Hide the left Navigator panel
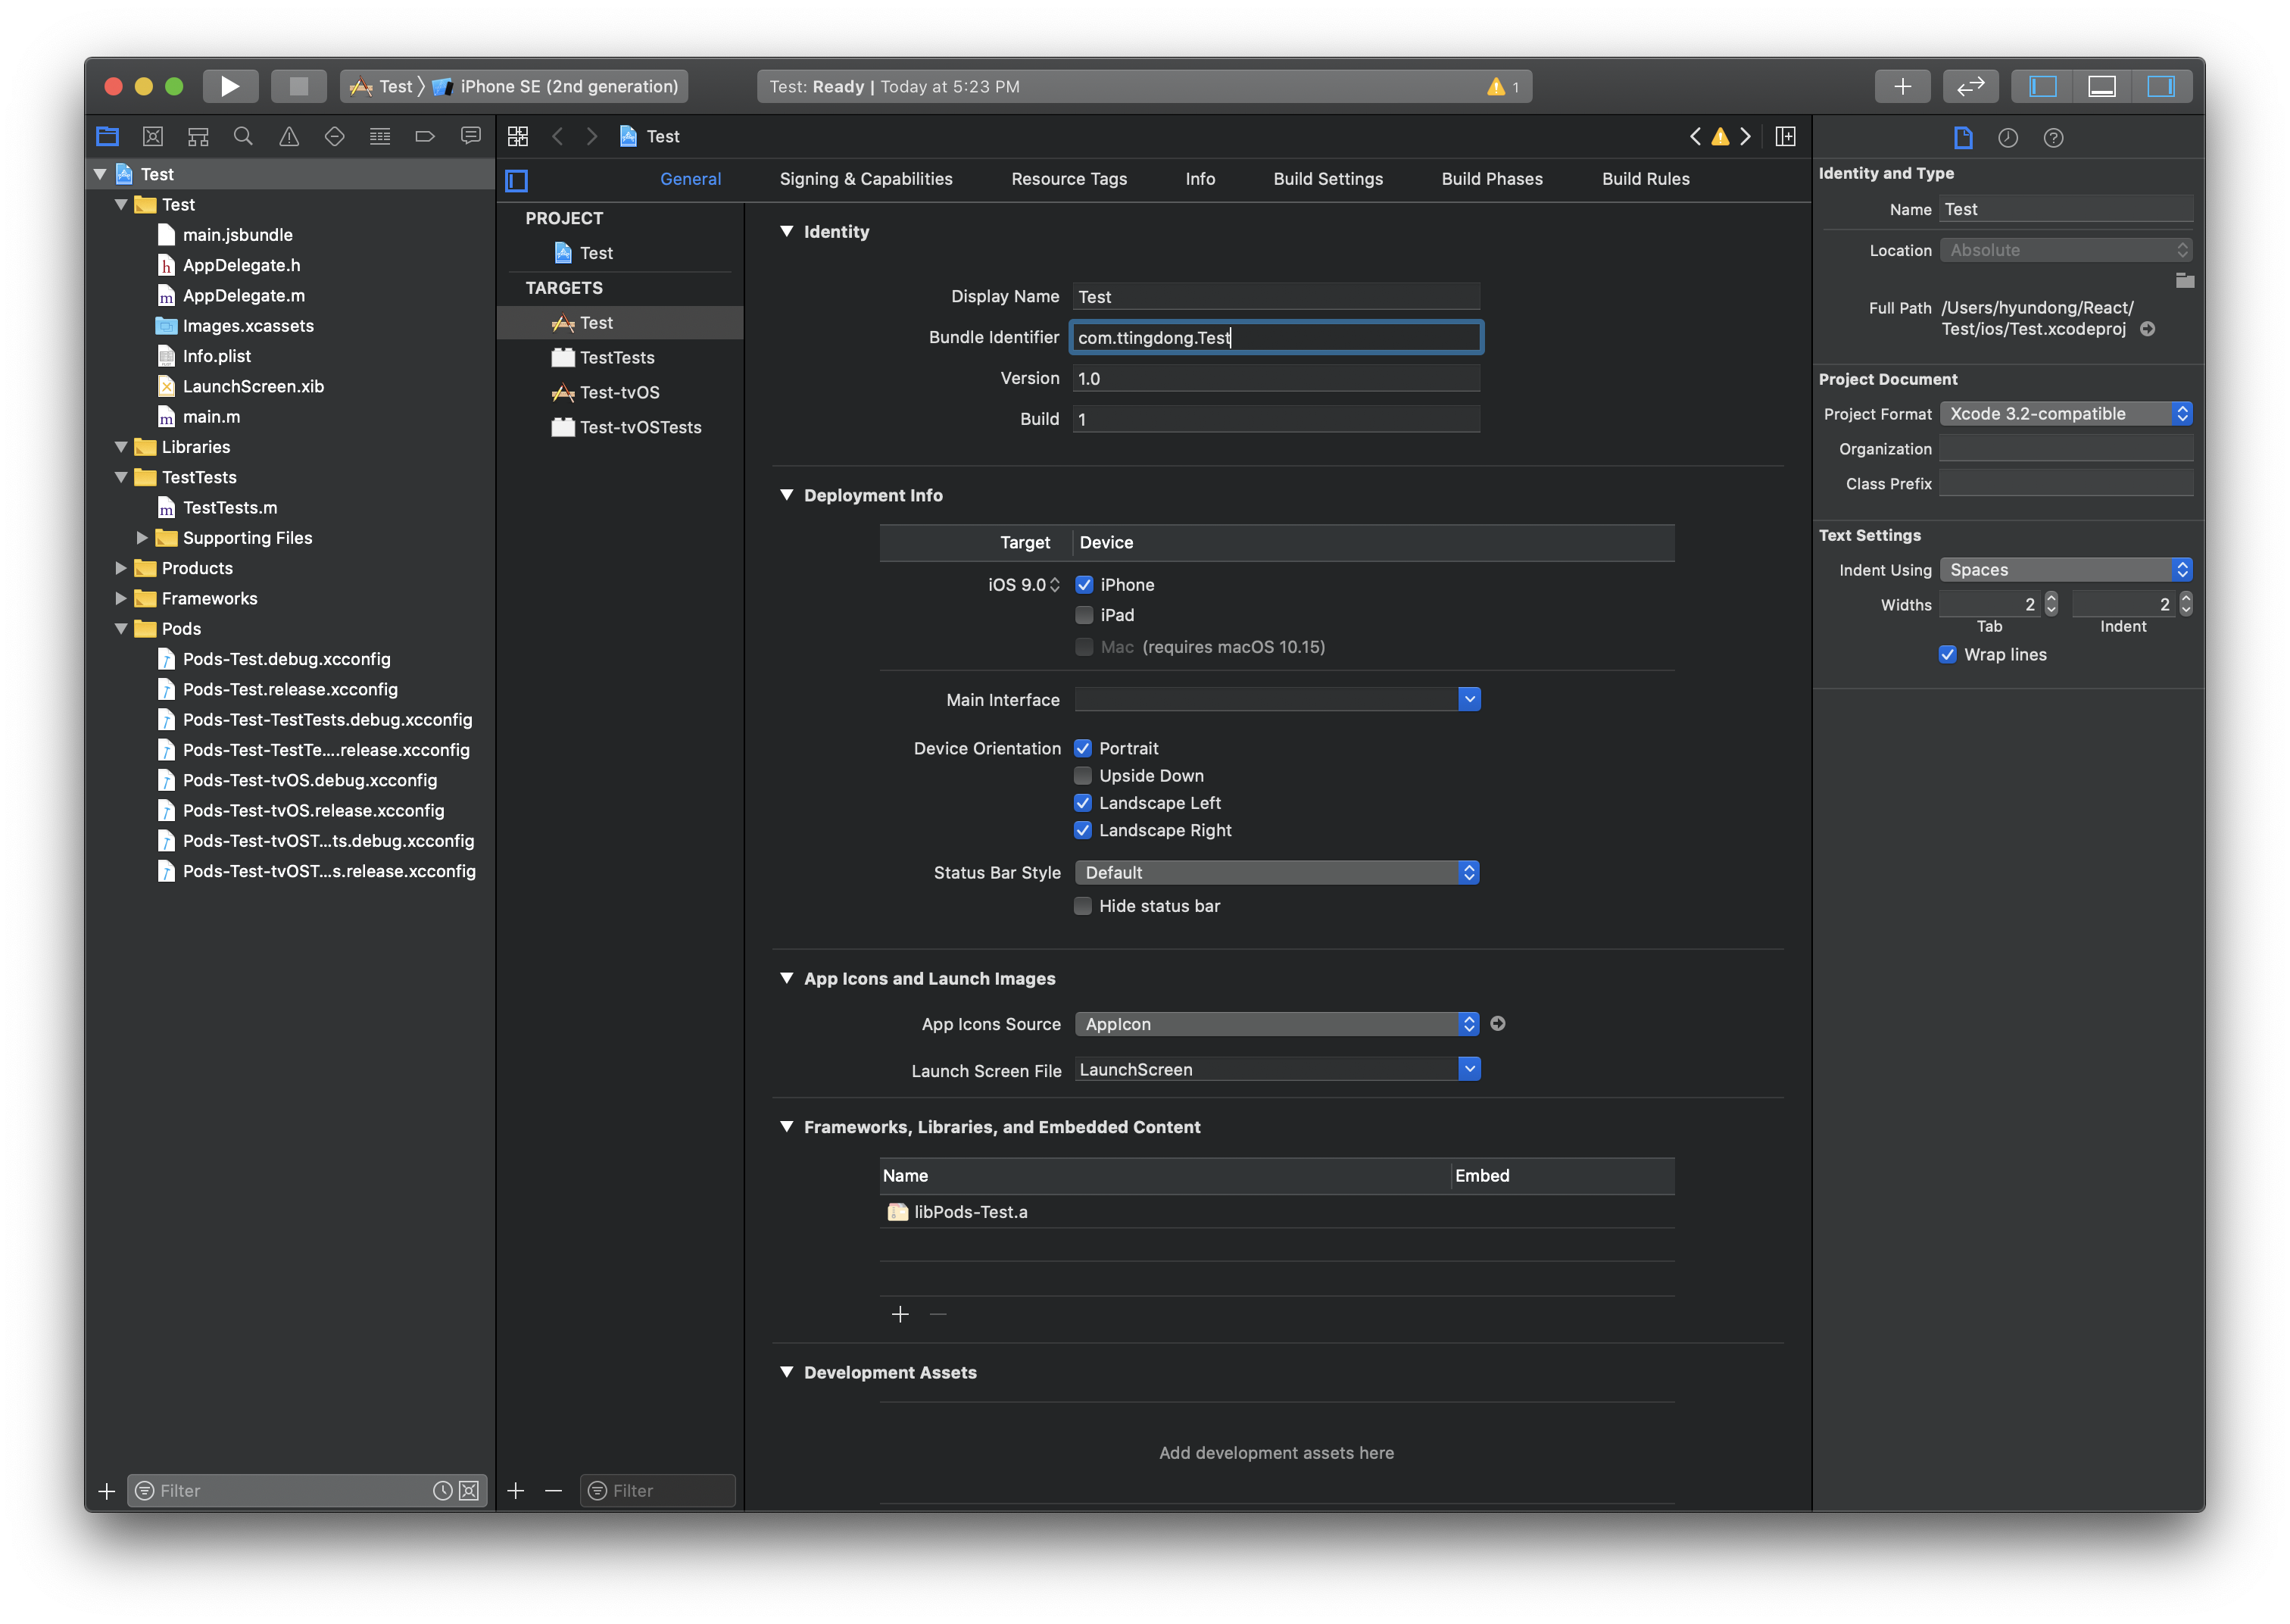Screen dimensions: 2290x1624 (2042, 86)
